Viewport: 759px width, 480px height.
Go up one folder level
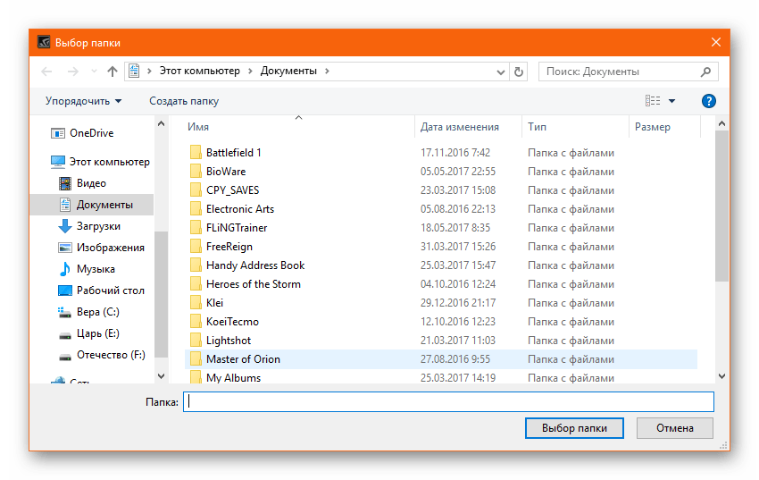click(x=113, y=72)
